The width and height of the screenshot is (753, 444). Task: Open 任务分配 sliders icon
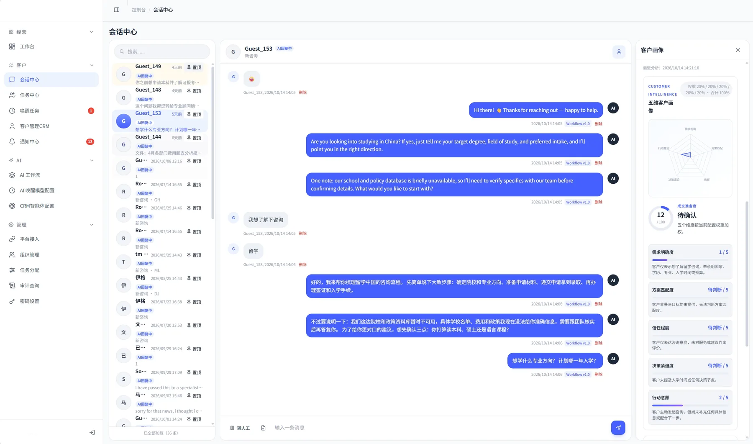pyautogui.click(x=12, y=270)
